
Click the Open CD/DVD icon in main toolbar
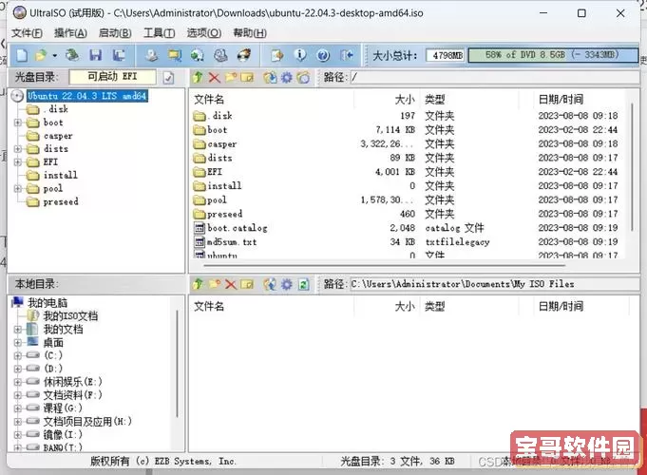(72, 55)
